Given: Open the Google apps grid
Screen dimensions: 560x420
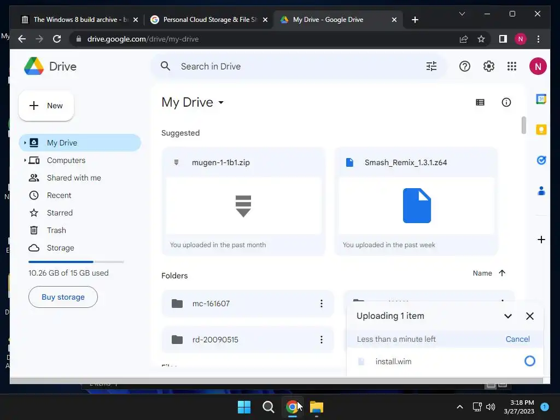Looking at the screenshot, I should (512, 66).
